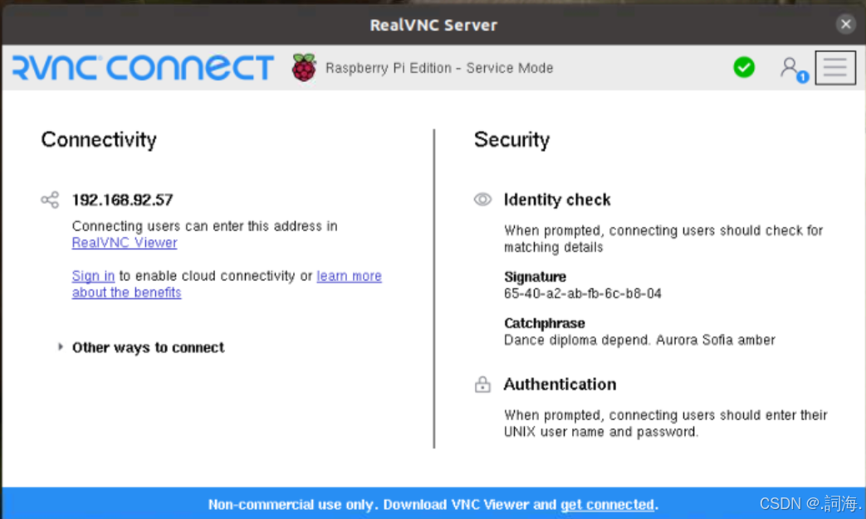Click the connected users icon
The image size is (866, 519).
(x=794, y=70)
